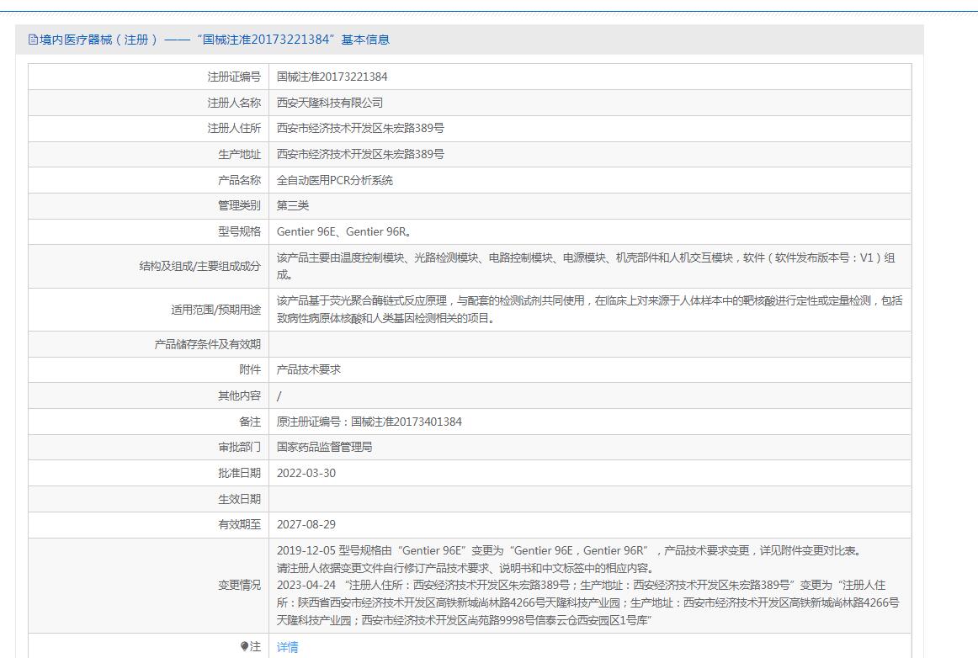The height and width of the screenshot is (658, 978).
Task: Click the bullet icon beside the 注 label
Action: (x=245, y=646)
